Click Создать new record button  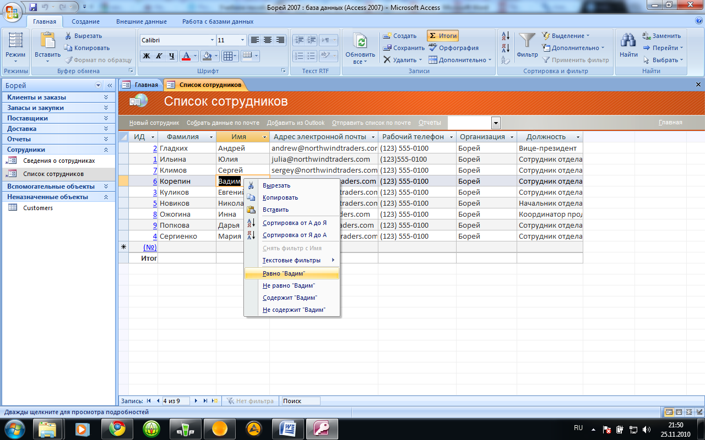(x=400, y=36)
